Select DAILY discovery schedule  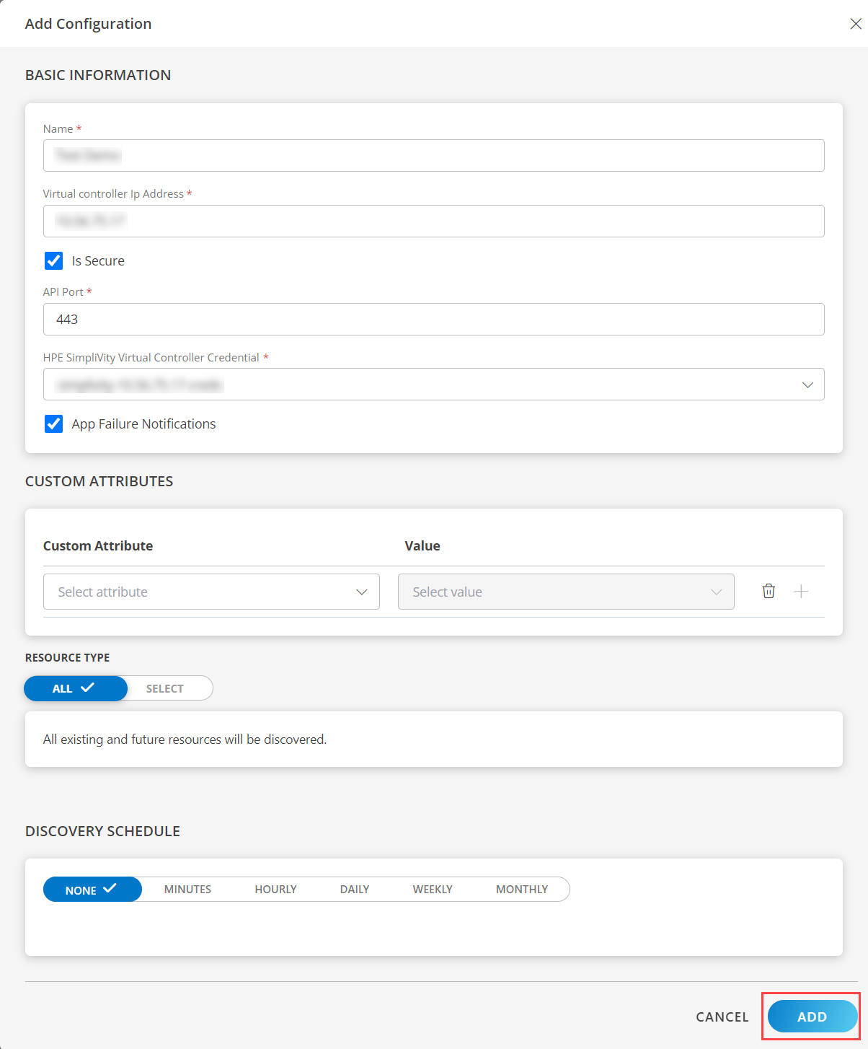(x=354, y=889)
